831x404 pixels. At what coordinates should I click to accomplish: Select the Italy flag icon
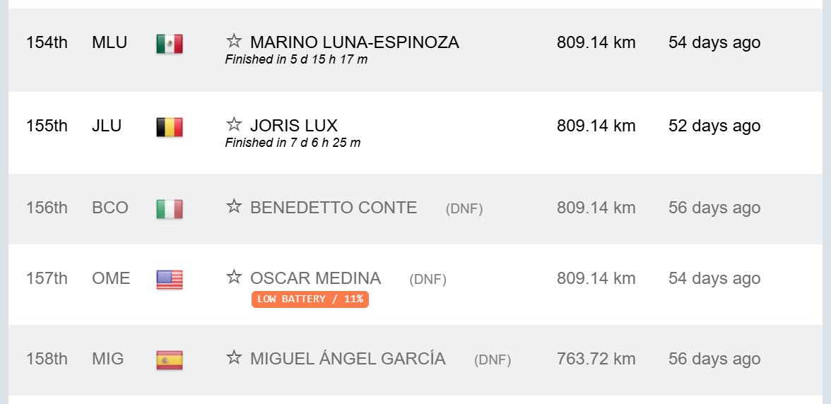pyautogui.click(x=170, y=209)
